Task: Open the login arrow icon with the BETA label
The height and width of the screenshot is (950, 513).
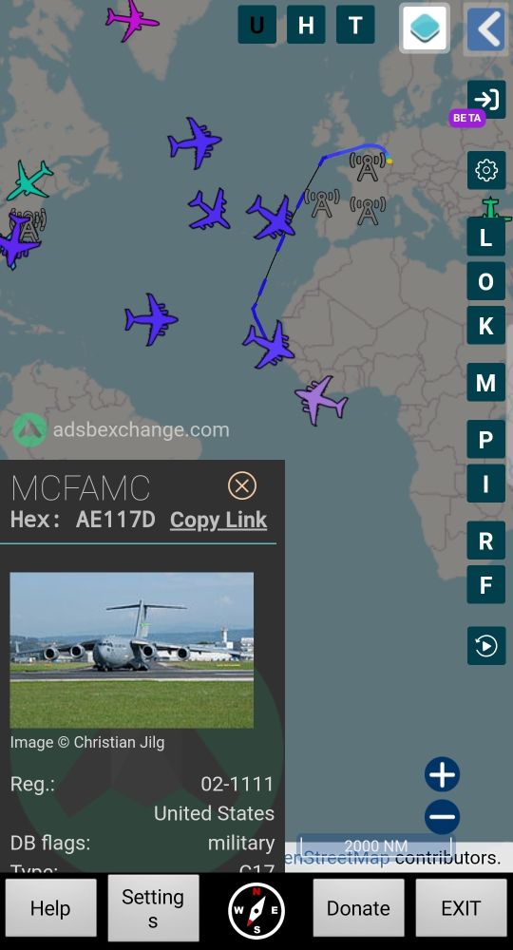Action: [x=486, y=100]
